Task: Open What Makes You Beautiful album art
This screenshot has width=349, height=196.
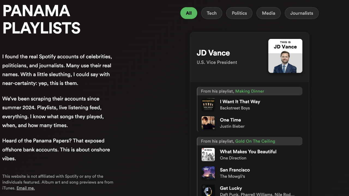Action: coord(208,155)
